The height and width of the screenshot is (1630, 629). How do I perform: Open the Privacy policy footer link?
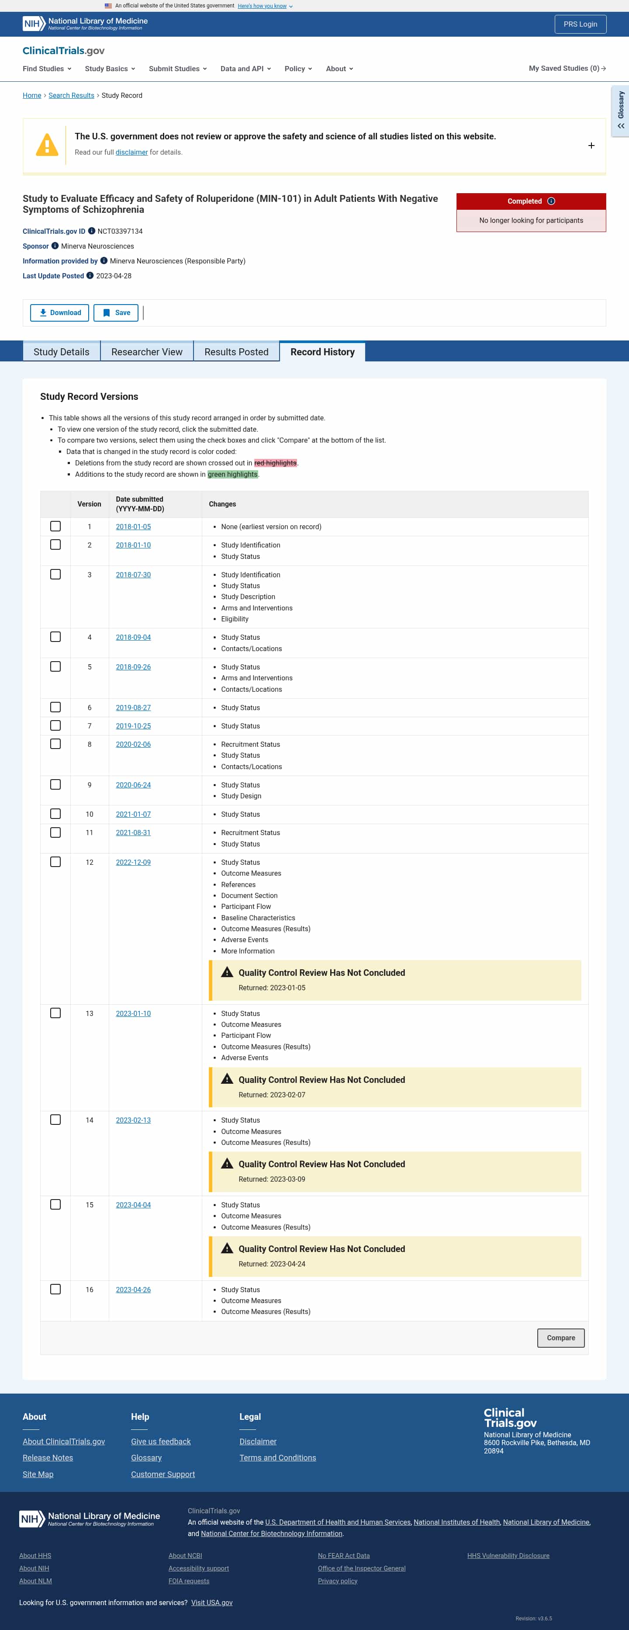tap(337, 1581)
